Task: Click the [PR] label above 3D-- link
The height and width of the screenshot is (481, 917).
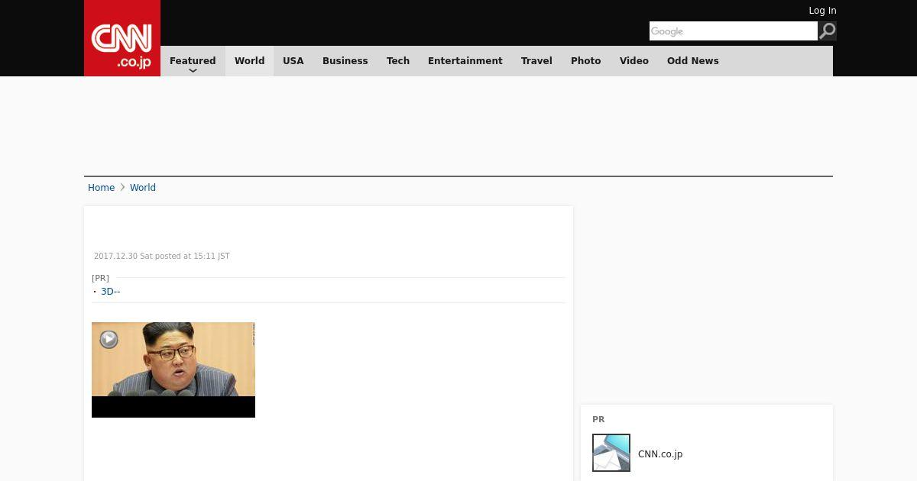Action: click(100, 278)
